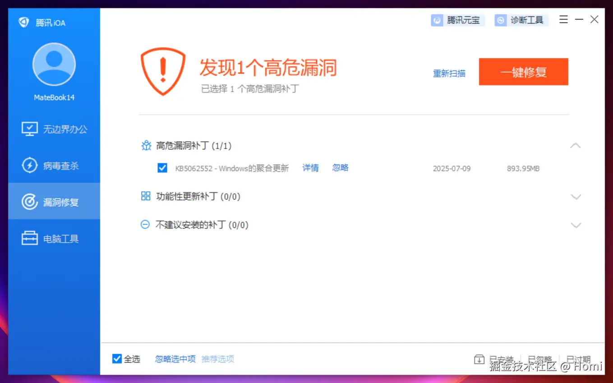Close the Tencent iOA window
This screenshot has height=383, width=613.
(595, 19)
